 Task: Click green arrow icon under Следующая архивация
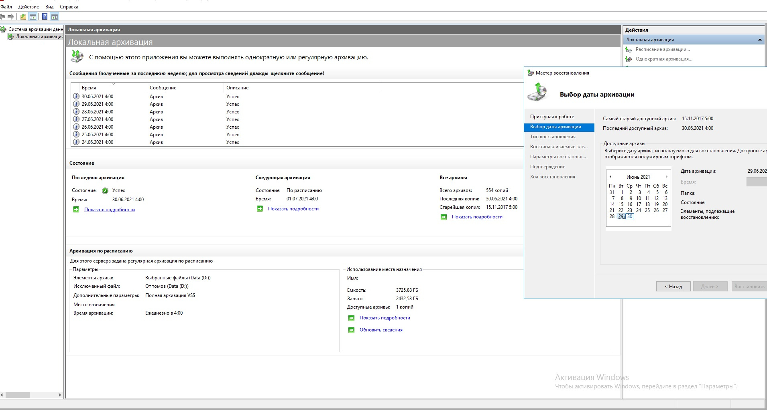click(x=260, y=208)
